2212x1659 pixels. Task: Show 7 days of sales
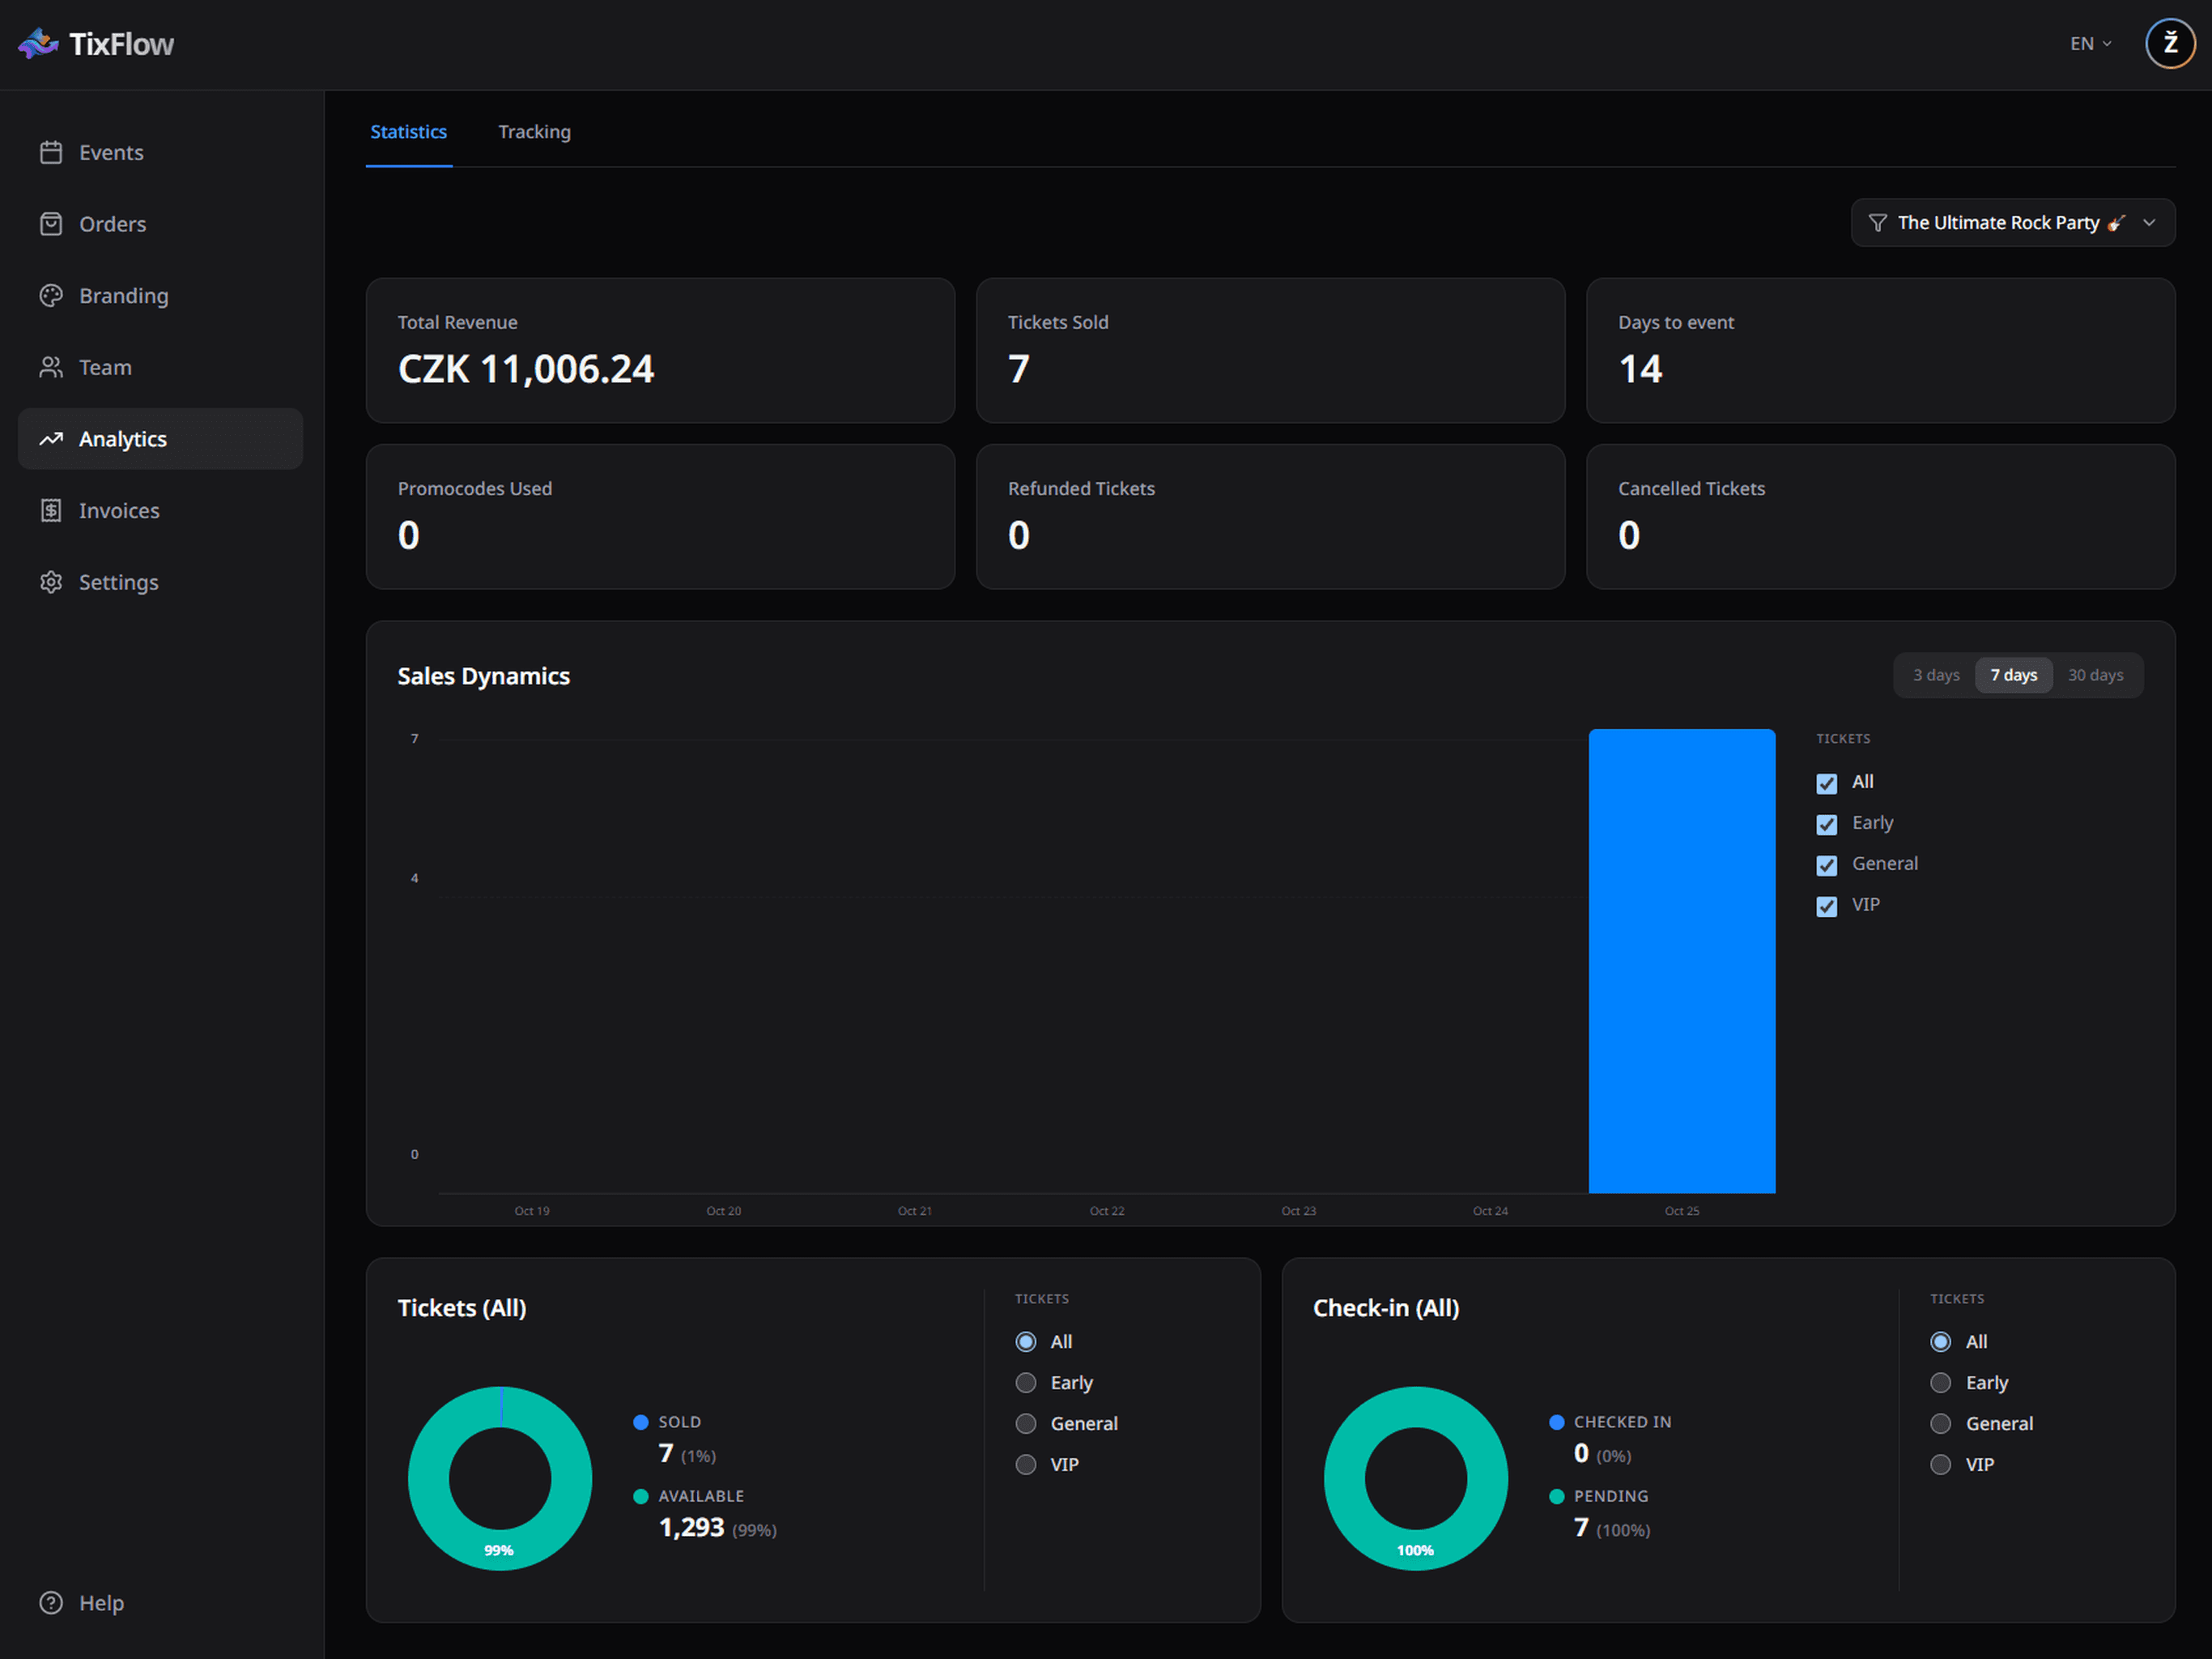(2014, 676)
